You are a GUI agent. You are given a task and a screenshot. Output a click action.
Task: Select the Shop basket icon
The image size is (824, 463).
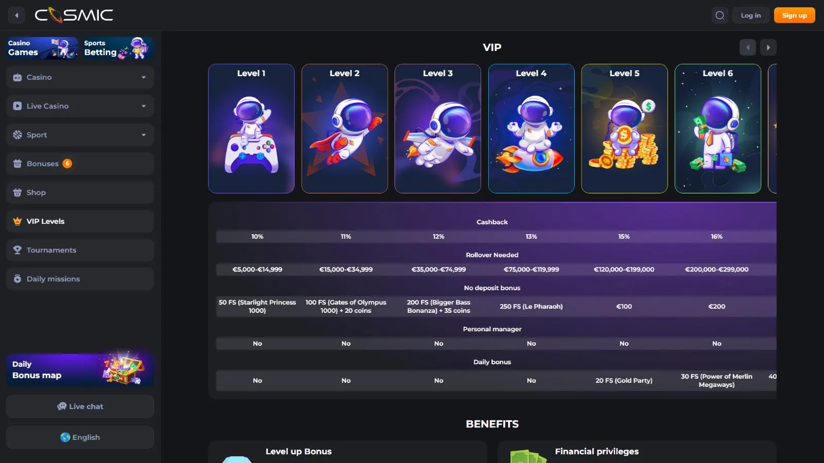pos(18,192)
